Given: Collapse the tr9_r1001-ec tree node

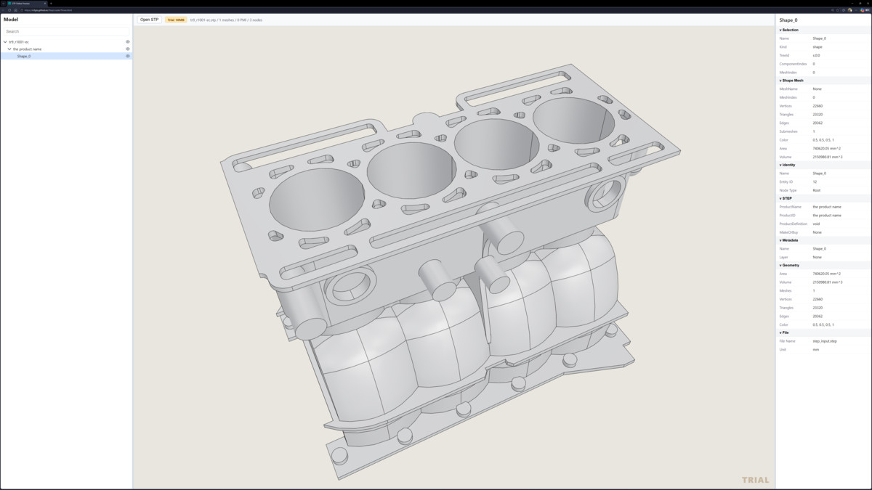Looking at the screenshot, I should tap(5, 42).
